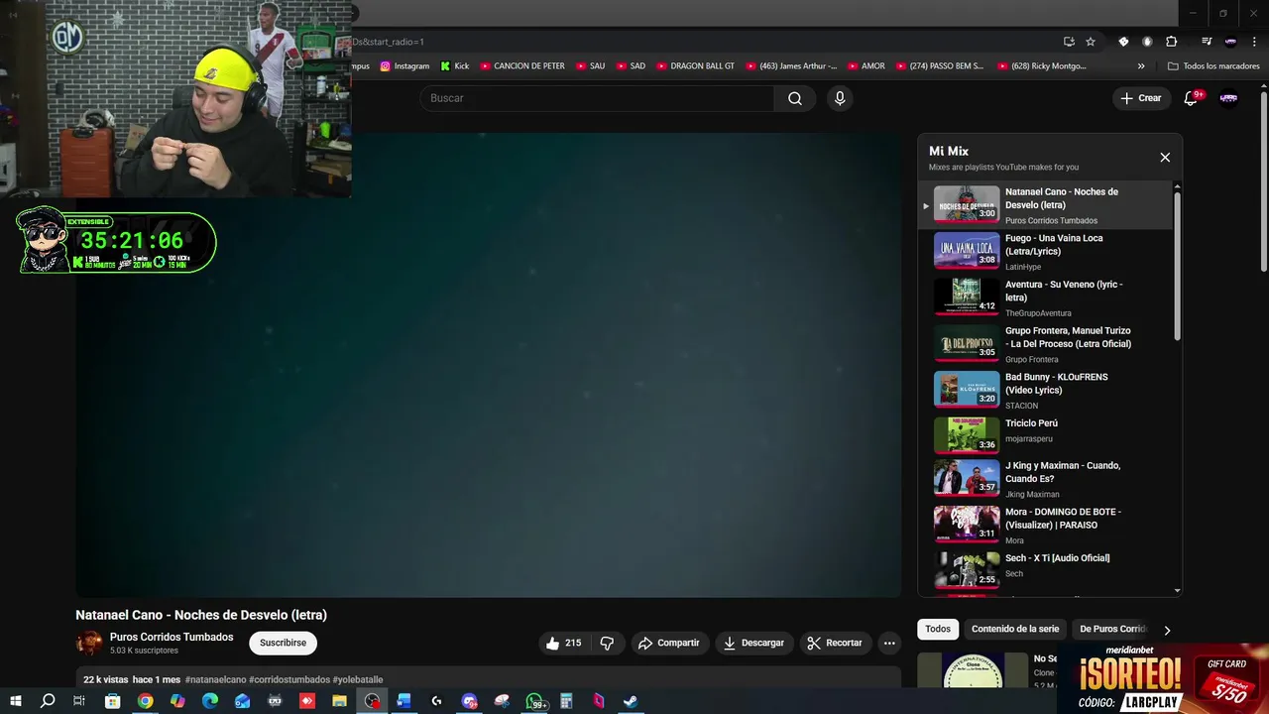This screenshot has height=714, width=1269.
Task: Open Microsoft Word from the taskbar
Action: (x=404, y=701)
